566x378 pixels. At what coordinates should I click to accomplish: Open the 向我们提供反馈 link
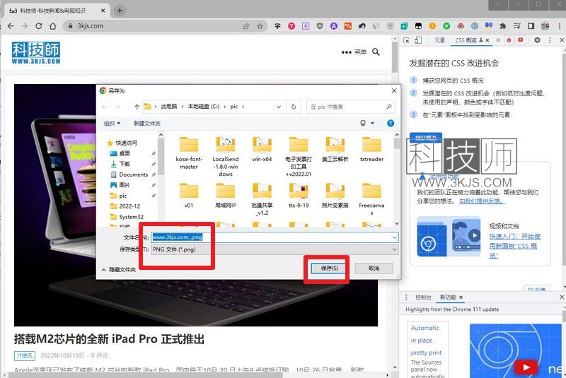point(483,201)
